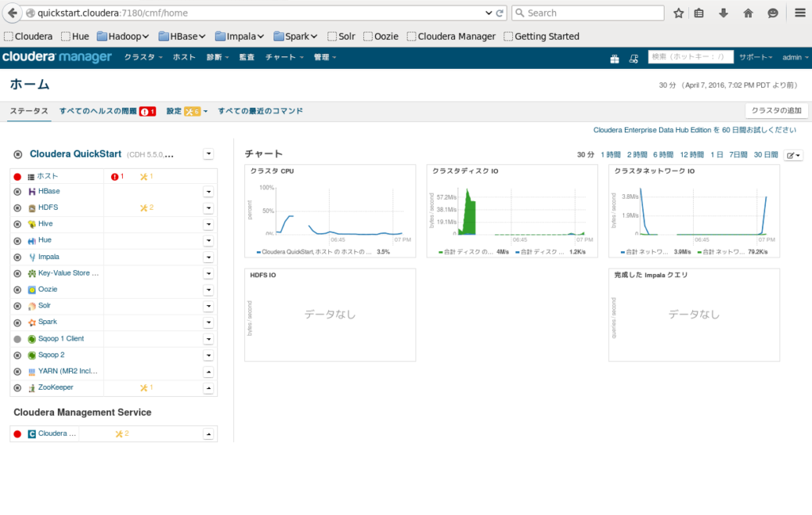
Task: Click the Solr service icon
Action: tap(32, 306)
